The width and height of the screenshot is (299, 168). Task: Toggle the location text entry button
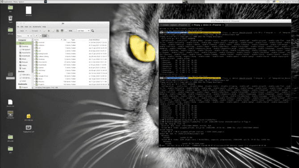[36, 36]
